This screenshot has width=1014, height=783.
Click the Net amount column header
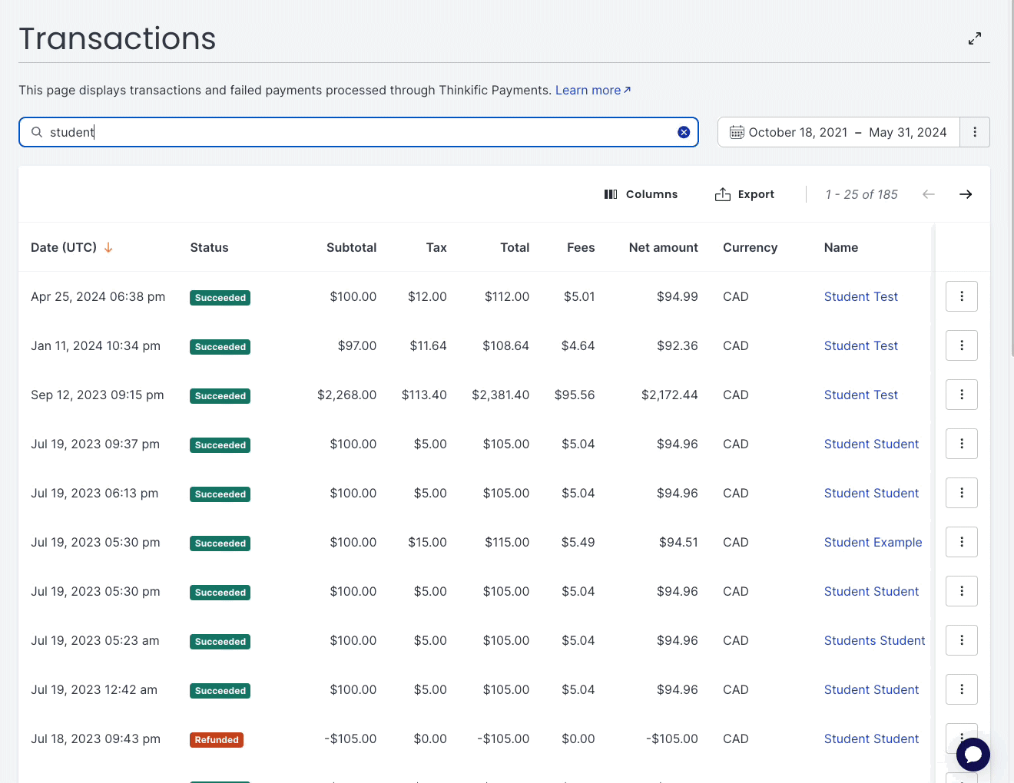663,247
